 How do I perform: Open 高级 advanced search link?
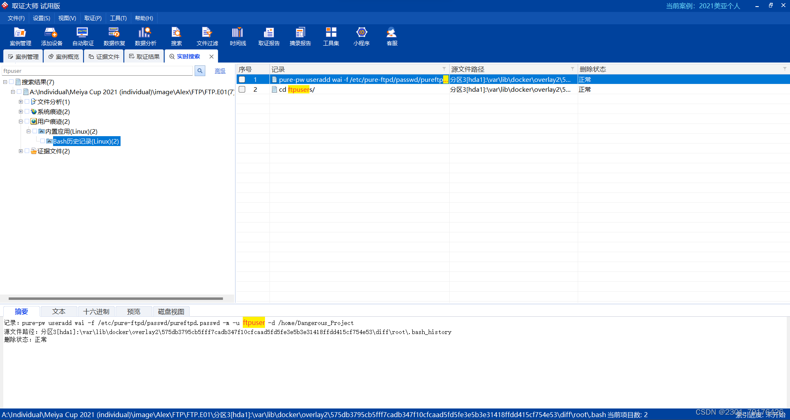tap(220, 71)
